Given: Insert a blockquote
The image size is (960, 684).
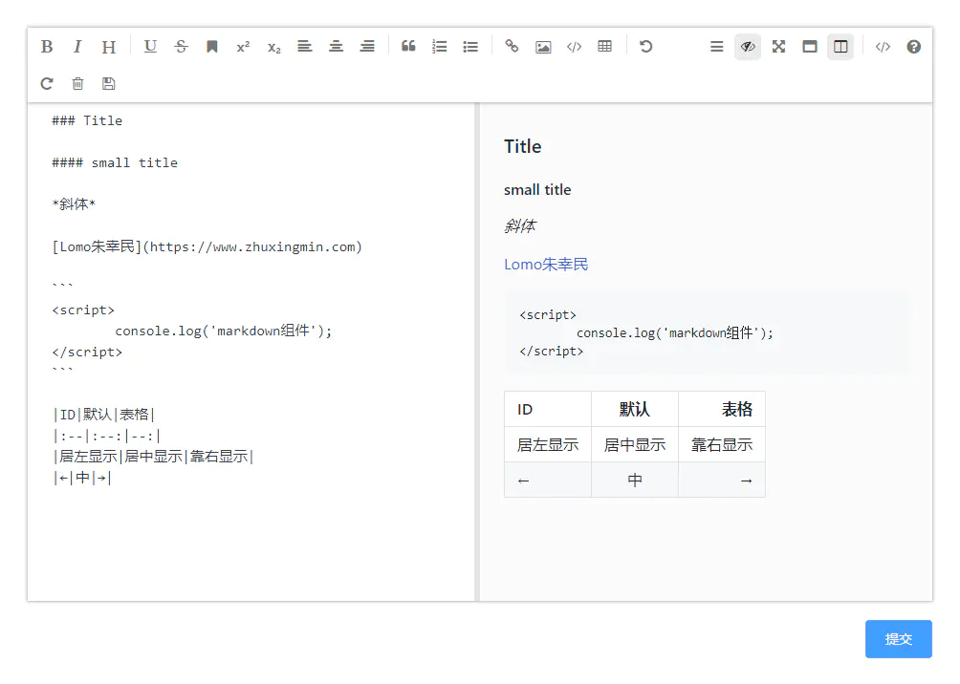Looking at the screenshot, I should click(408, 47).
